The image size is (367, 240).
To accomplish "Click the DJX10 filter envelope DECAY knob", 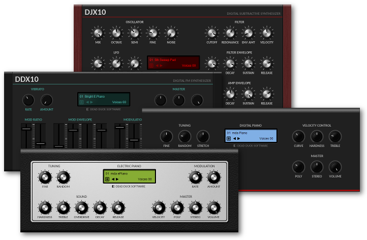I will click(230, 64).
